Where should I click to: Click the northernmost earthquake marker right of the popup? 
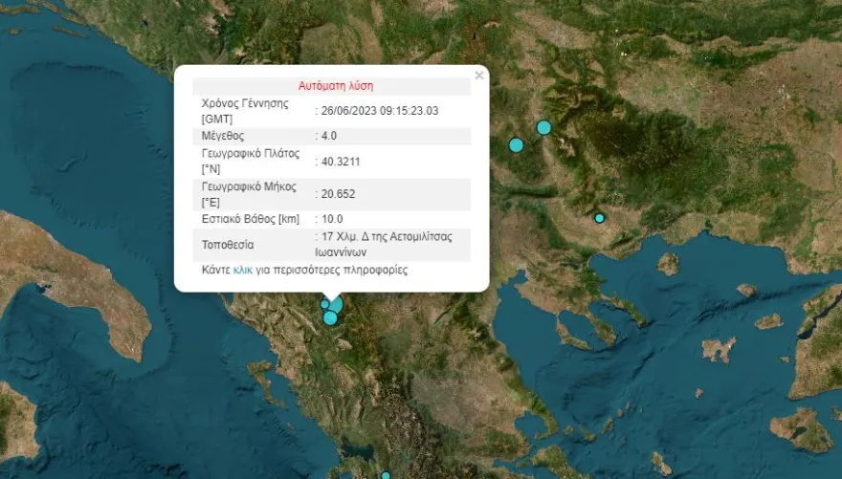tap(543, 127)
